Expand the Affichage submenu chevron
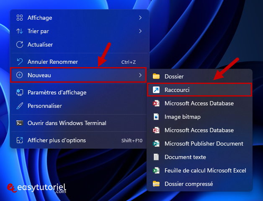263x201 pixels. (140, 18)
